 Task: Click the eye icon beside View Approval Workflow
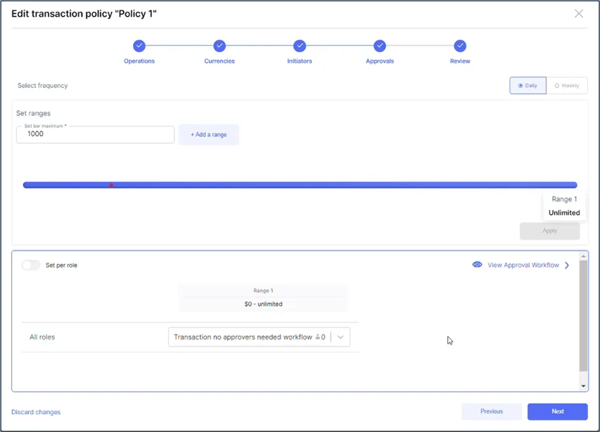(477, 265)
